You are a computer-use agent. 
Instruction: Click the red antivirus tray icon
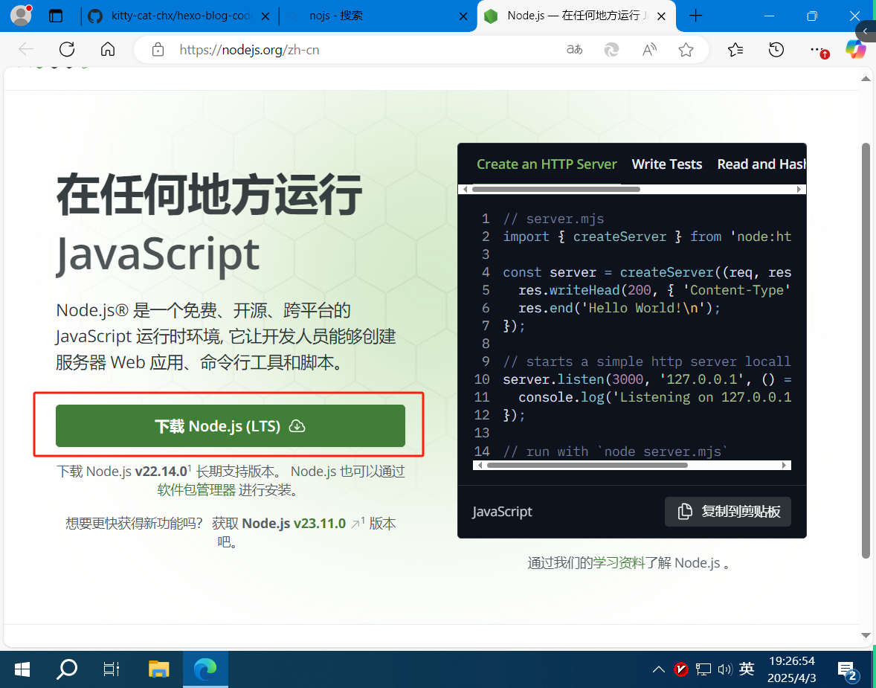[x=681, y=669]
